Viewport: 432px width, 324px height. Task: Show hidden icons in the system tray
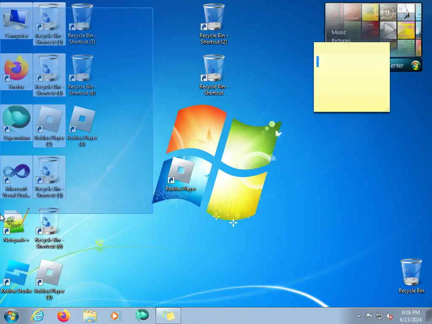coord(359,316)
